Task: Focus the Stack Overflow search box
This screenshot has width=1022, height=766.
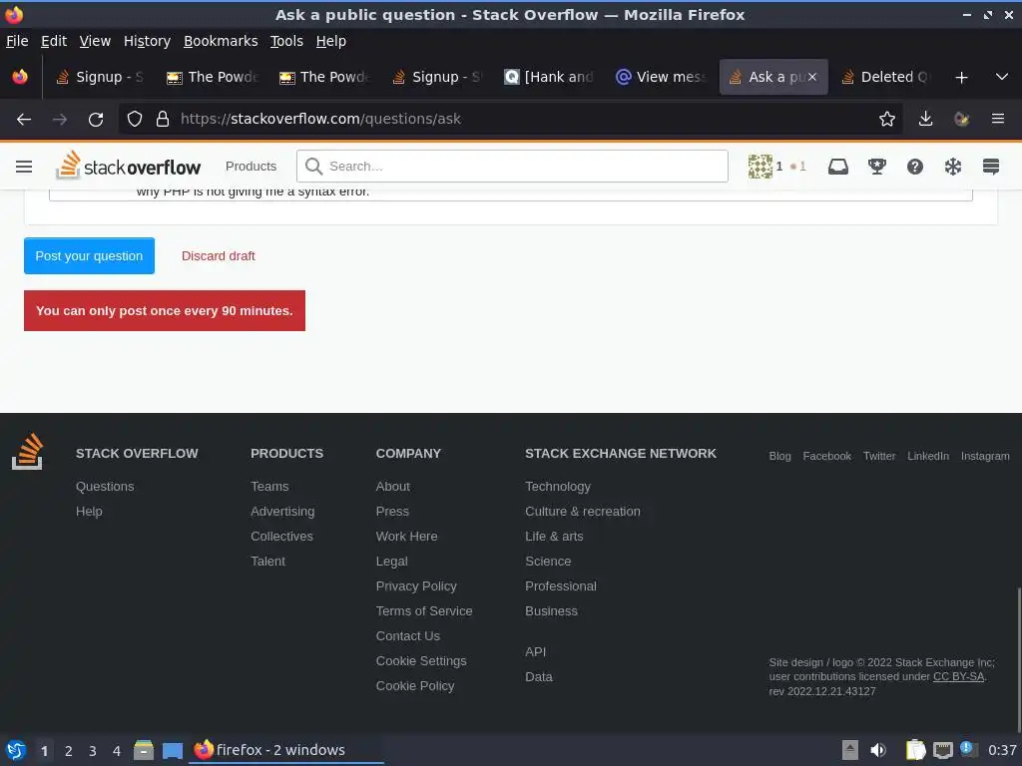Action: coord(512,167)
